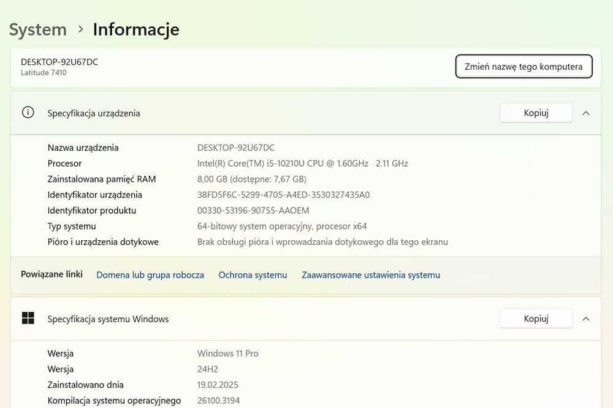Screen dimensions: 613x408
Task: Select the Windows 11 Pro value
Action: point(227,353)
